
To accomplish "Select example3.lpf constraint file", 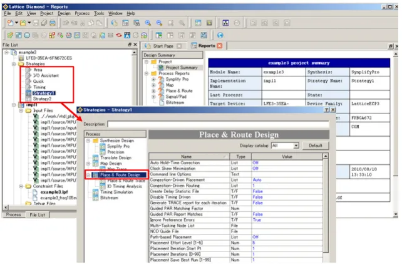I will pyautogui.click(x=54, y=192).
